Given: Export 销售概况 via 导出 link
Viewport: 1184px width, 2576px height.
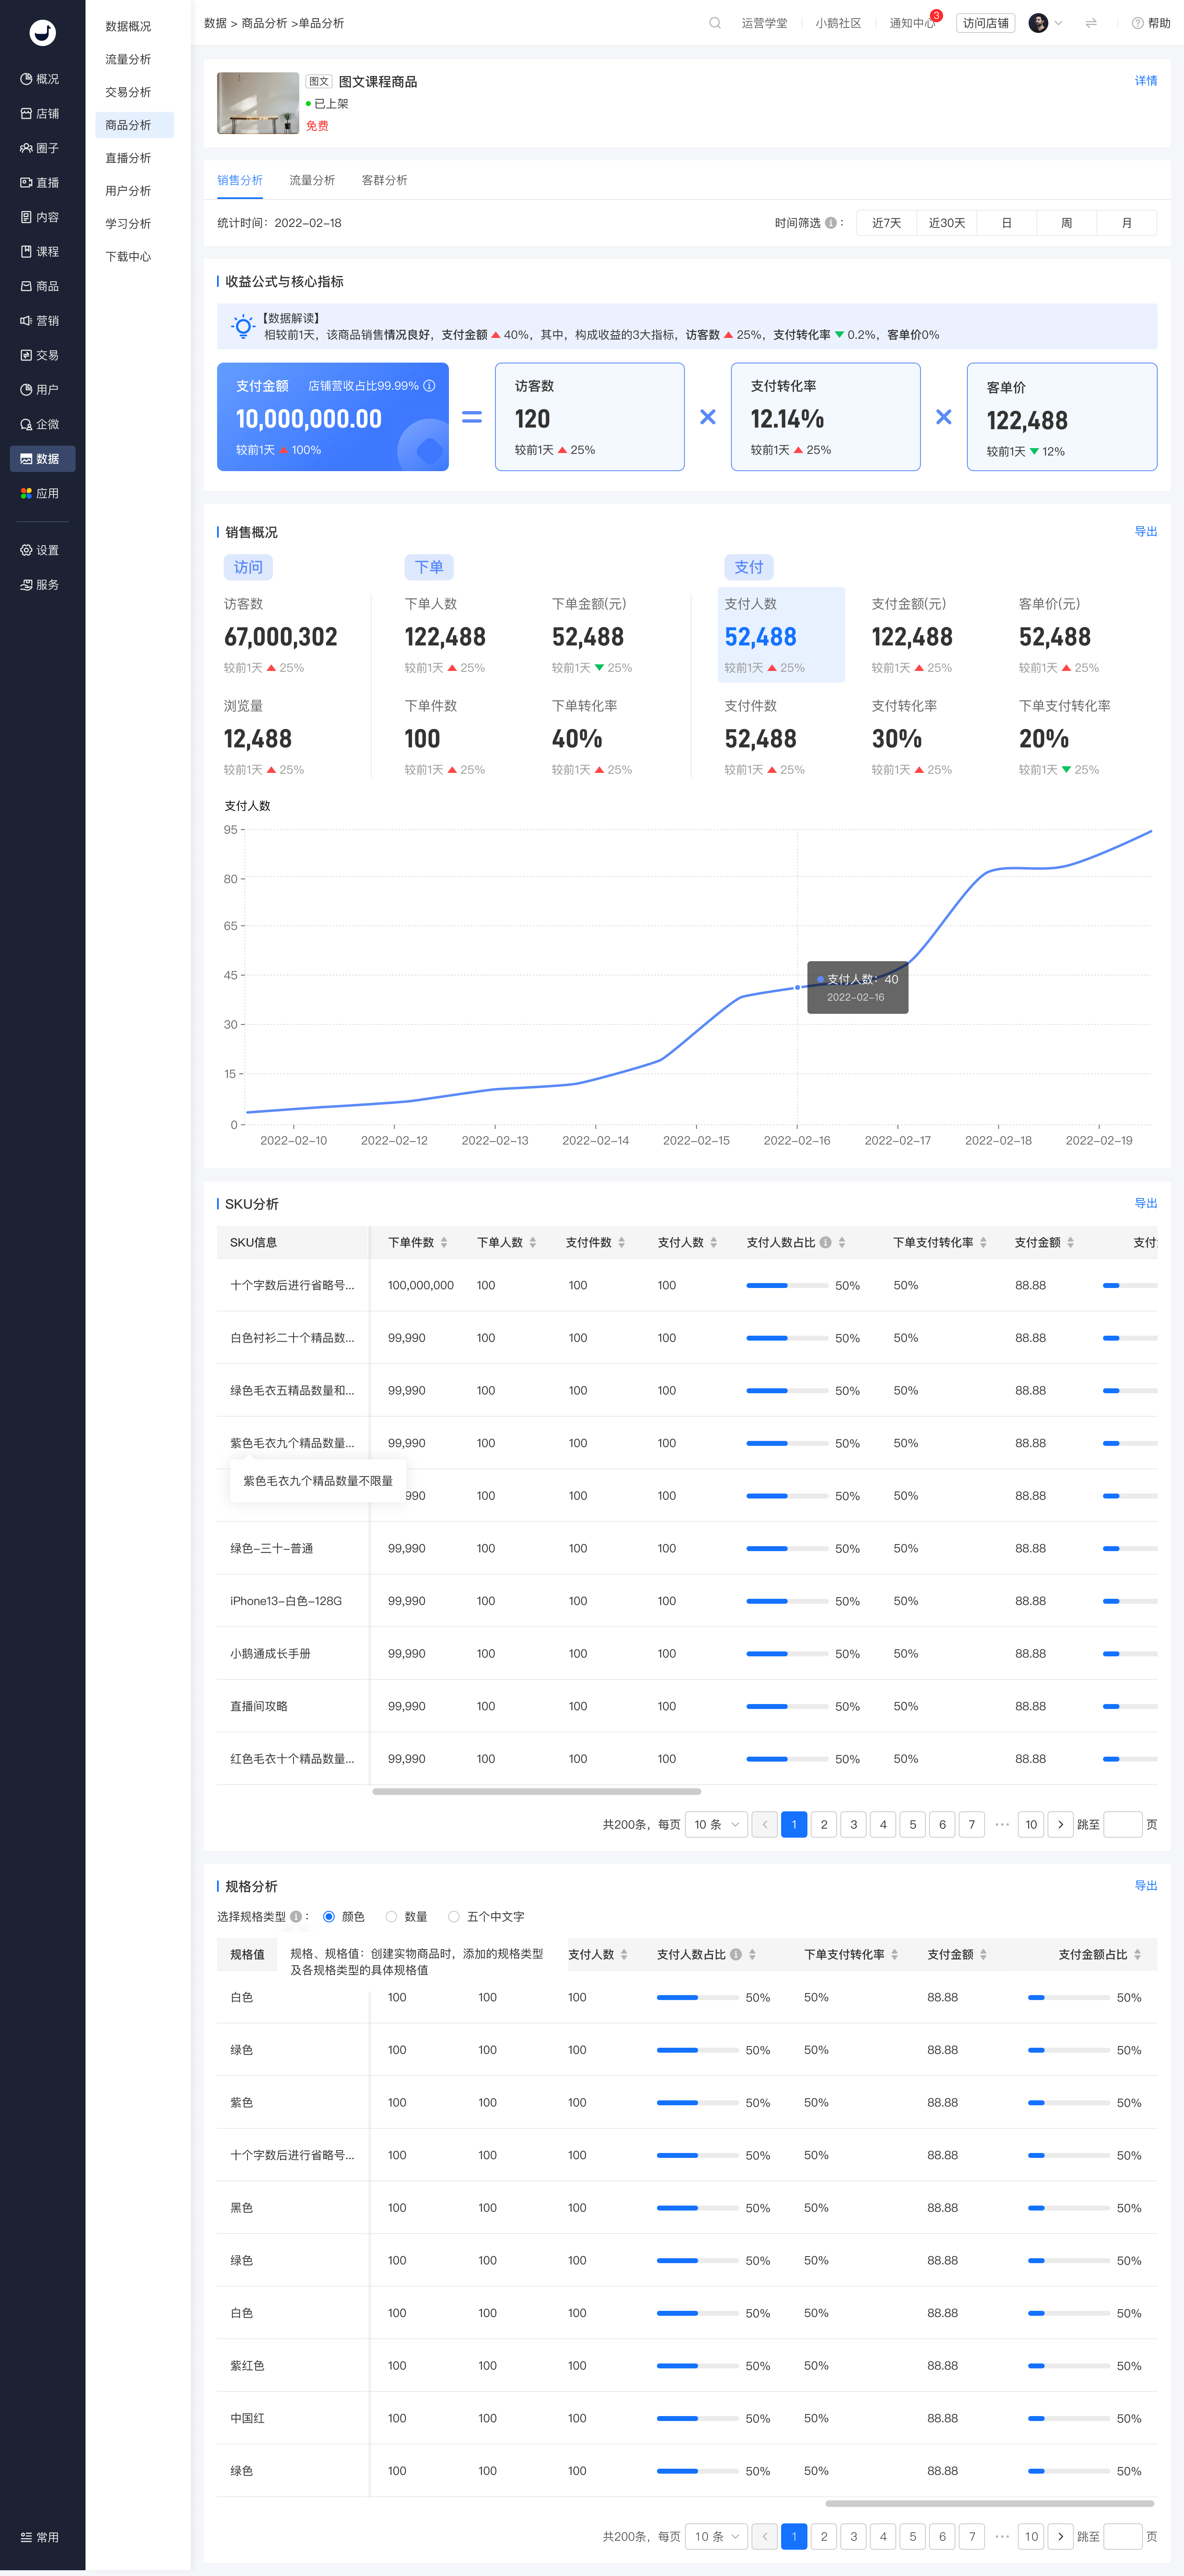Looking at the screenshot, I should coord(1146,532).
